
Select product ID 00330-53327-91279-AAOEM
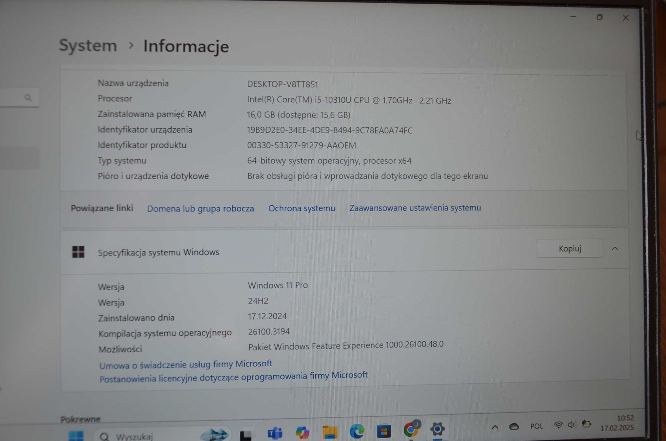(x=301, y=145)
